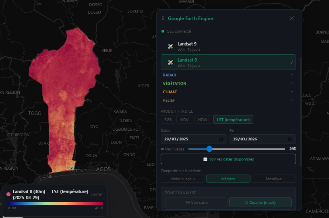Click the KWARA label on the map
This screenshot has width=329, height=218.
click(120, 112)
